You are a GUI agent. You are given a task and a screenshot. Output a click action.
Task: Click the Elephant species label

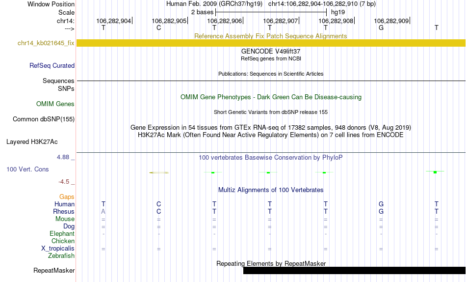(x=62, y=233)
